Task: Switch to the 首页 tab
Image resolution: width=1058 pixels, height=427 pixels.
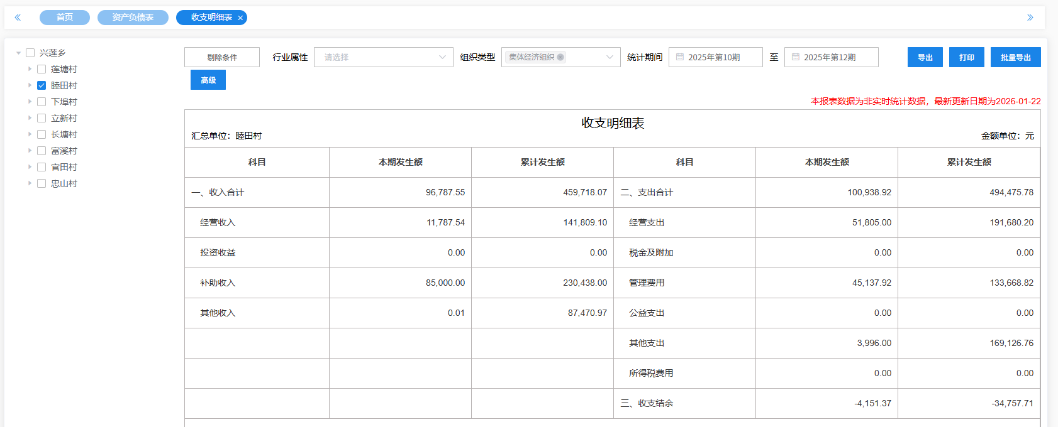Action: [65, 18]
